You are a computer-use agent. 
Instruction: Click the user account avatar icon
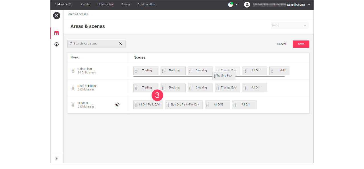point(247,5)
